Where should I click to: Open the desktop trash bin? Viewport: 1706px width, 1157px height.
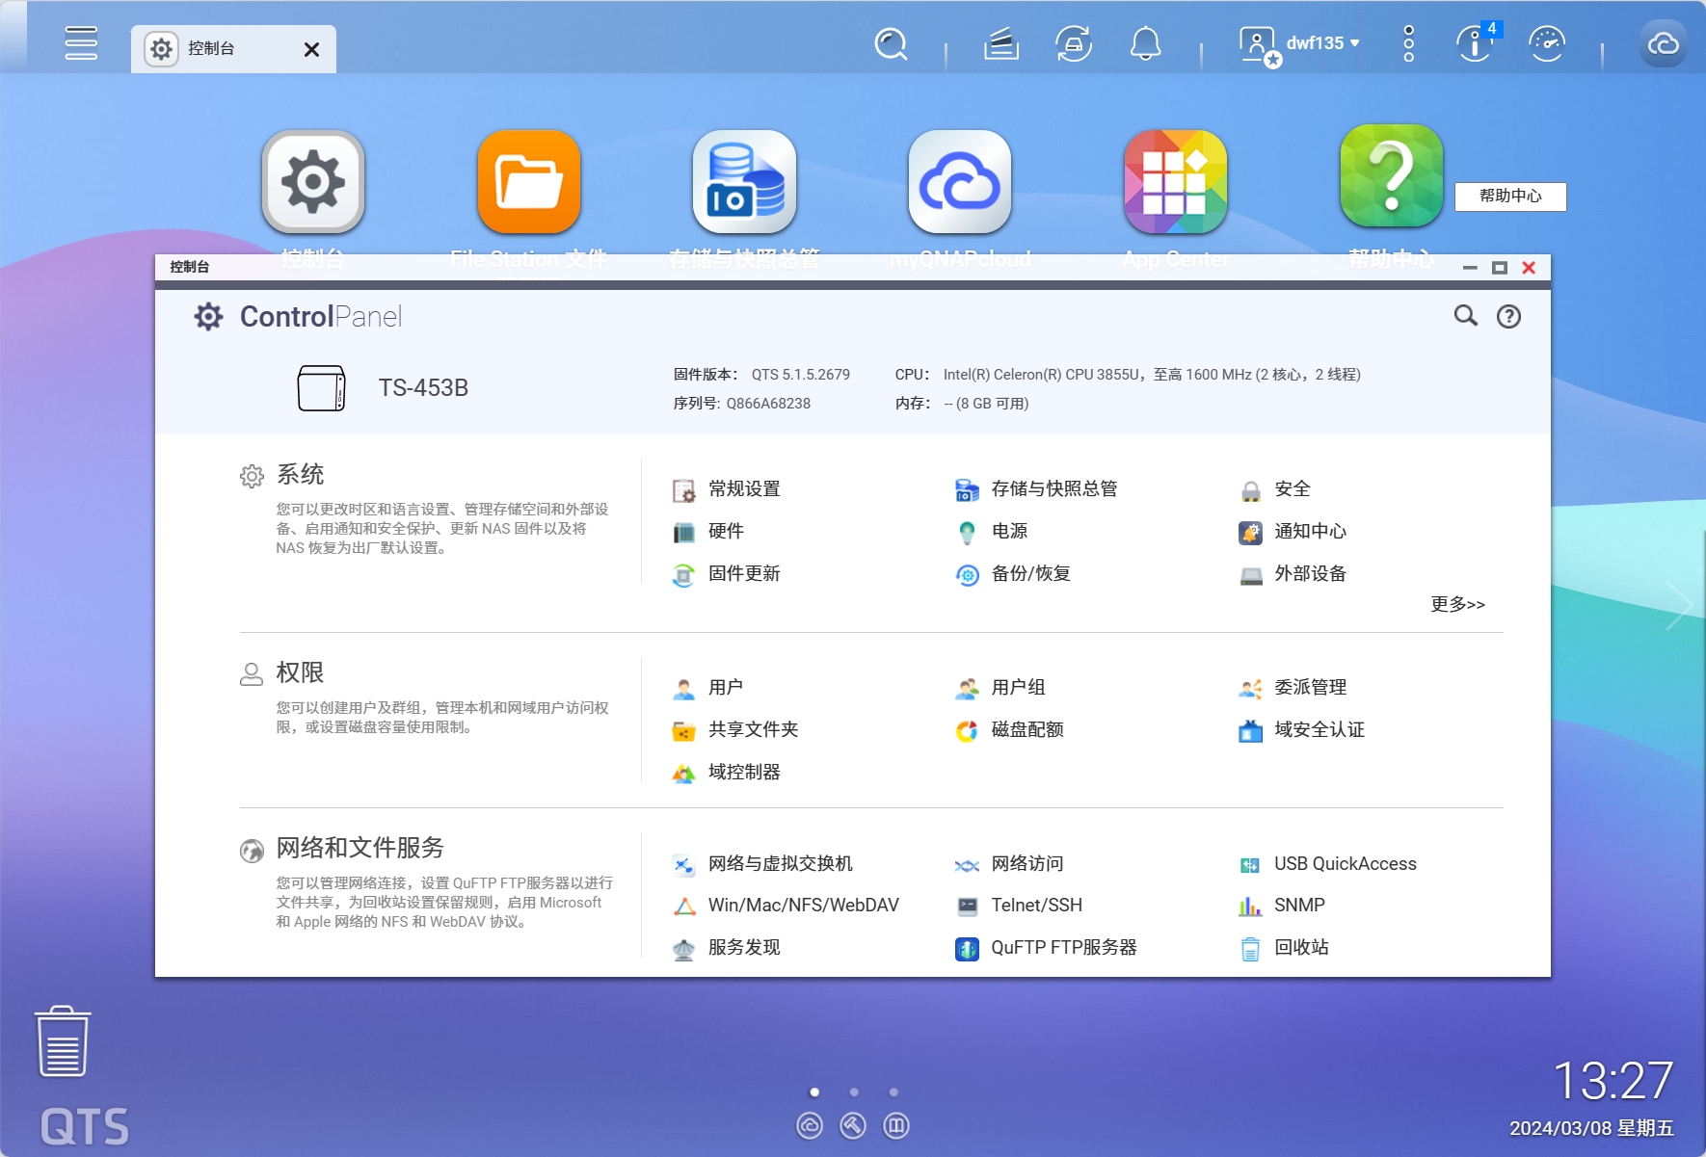[63, 1041]
